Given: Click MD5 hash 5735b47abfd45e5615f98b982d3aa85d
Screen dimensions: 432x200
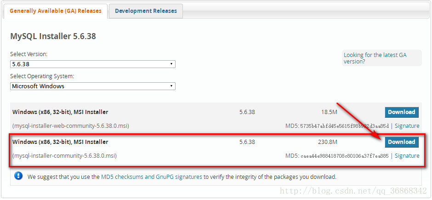Looking at the screenshot, I should [344, 126].
